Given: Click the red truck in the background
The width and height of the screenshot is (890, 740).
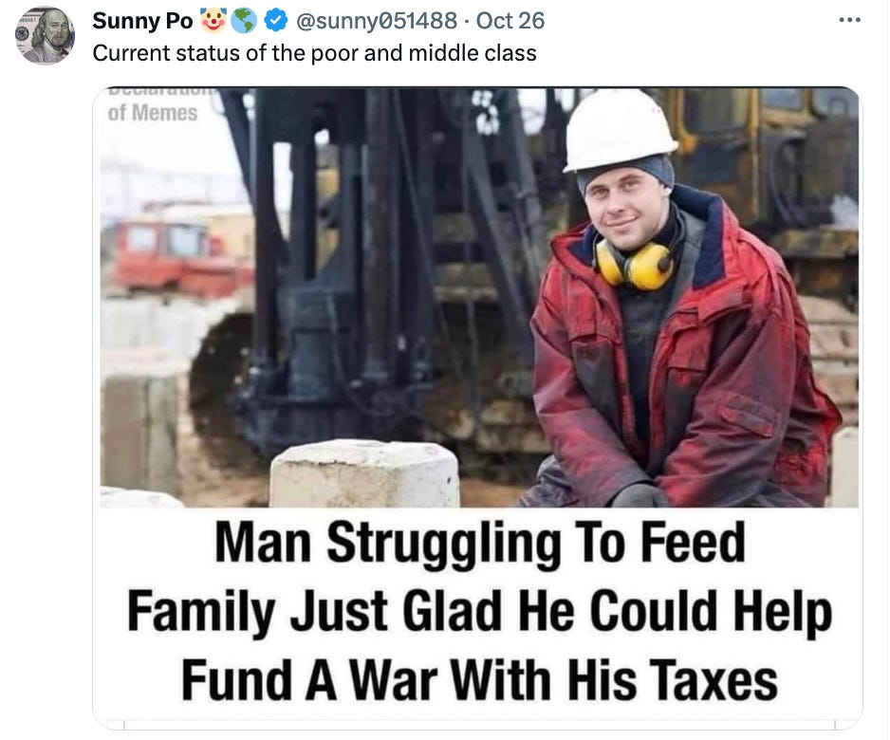Looking at the screenshot, I should coord(183,256).
